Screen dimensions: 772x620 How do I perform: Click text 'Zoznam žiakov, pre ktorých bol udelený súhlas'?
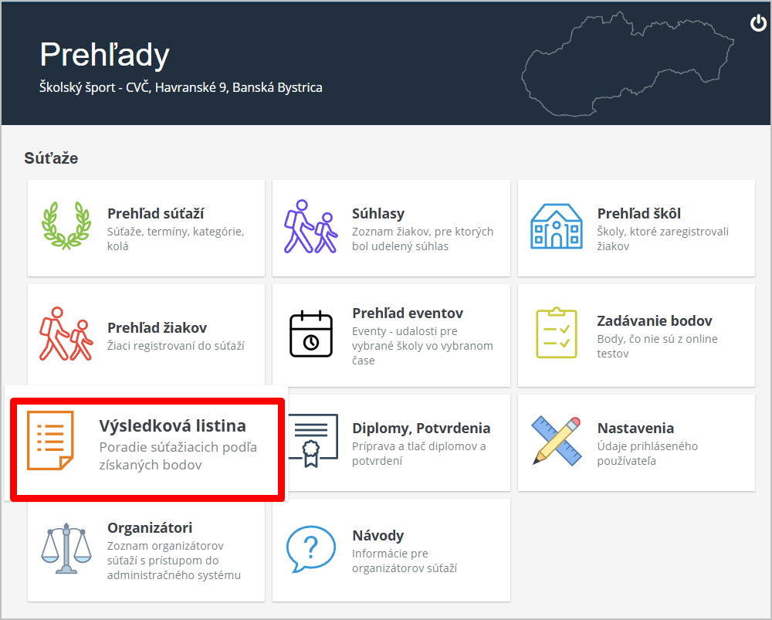422,239
